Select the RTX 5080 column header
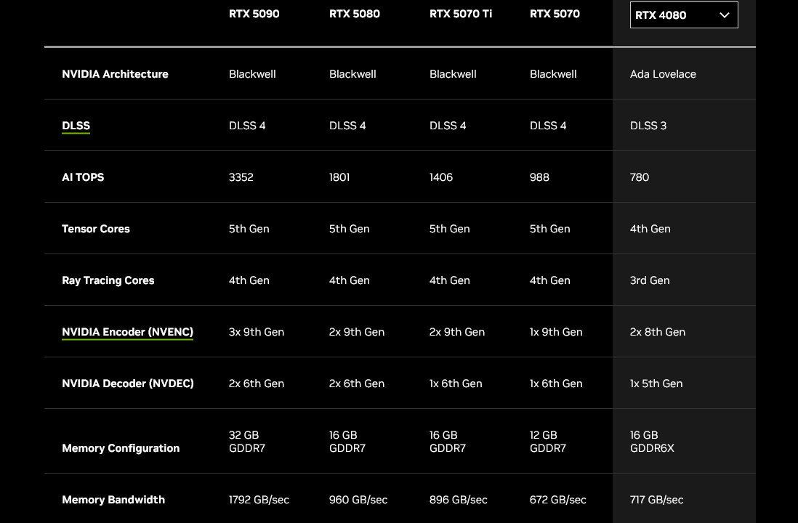Image resolution: width=798 pixels, height=523 pixels. (x=354, y=14)
